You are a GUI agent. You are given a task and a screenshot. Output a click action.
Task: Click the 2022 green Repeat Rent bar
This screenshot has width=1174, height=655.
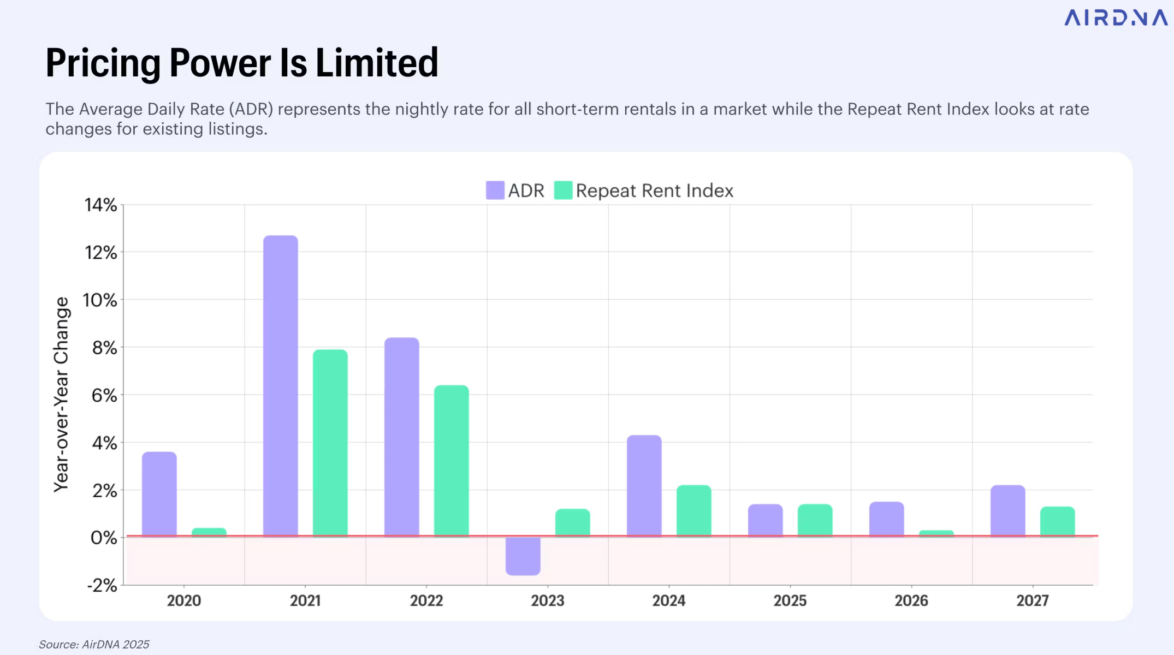click(x=452, y=460)
